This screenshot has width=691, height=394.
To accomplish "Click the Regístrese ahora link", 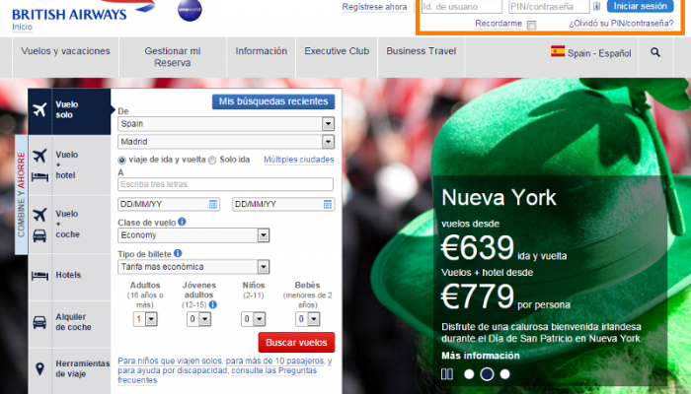I will click(374, 7).
